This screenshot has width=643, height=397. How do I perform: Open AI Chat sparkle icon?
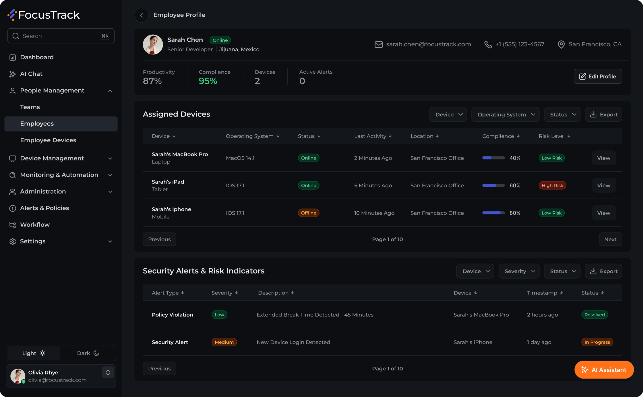13,74
